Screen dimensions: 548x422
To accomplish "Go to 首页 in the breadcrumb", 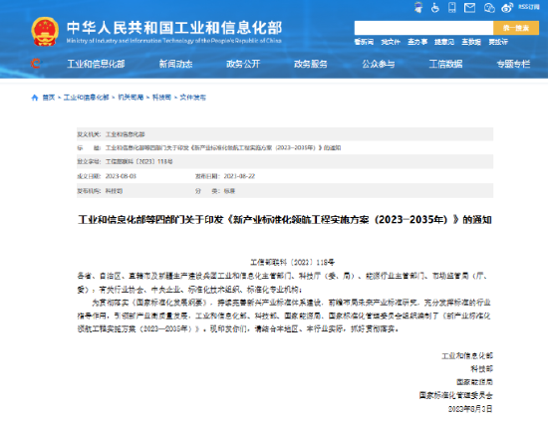I will (x=49, y=98).
